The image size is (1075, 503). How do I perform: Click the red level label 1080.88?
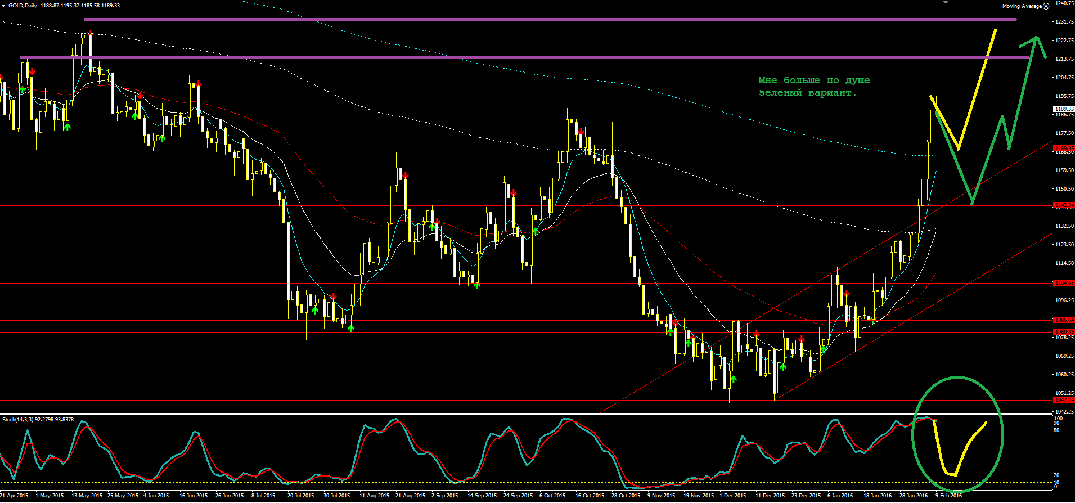tap(1064, 332)
